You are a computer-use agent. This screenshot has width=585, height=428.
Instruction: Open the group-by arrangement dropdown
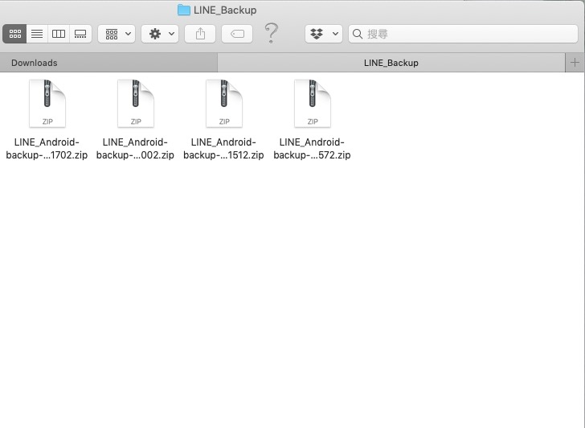point(117,34)
